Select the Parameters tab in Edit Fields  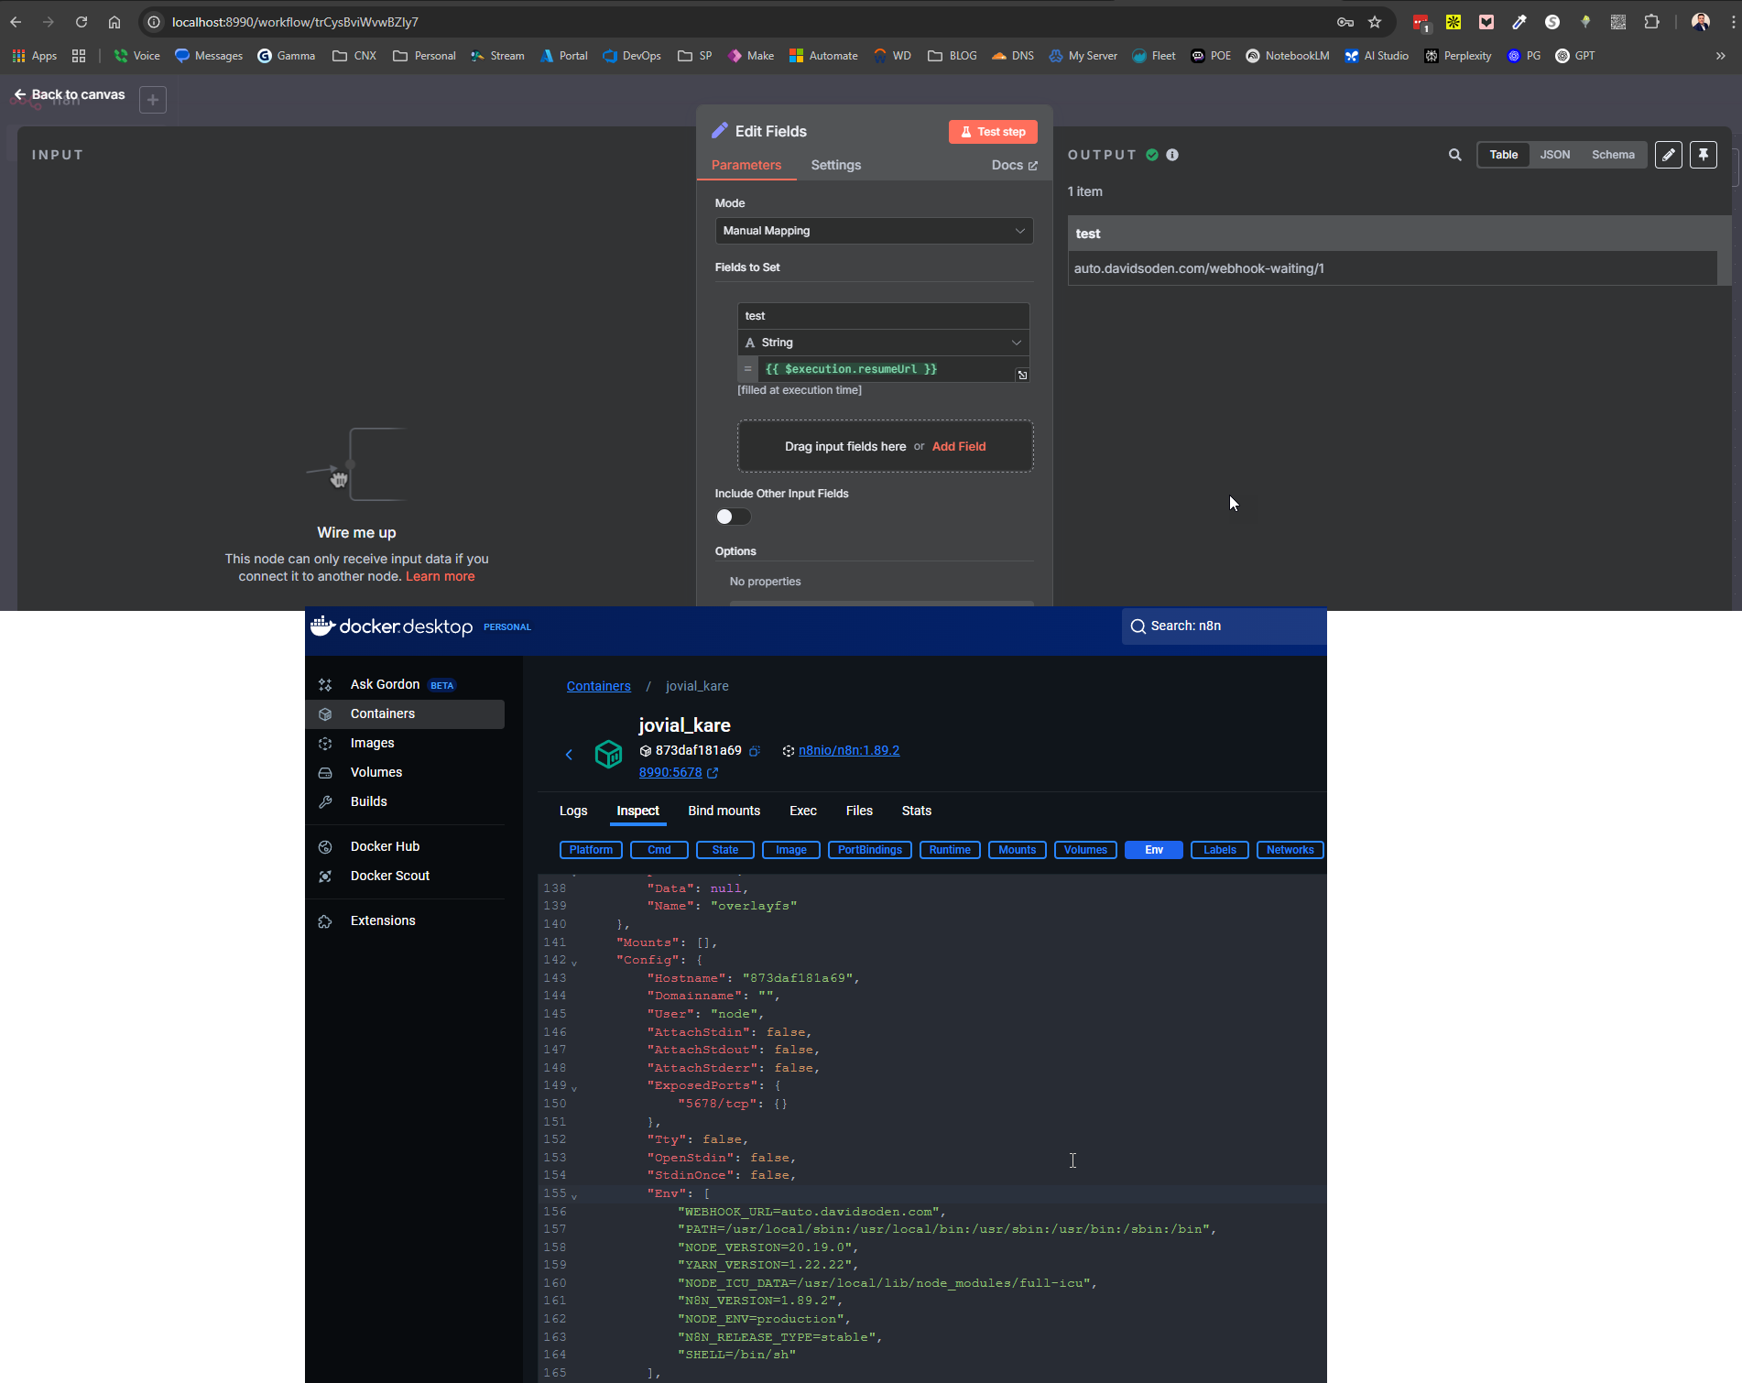coord(746,165)
